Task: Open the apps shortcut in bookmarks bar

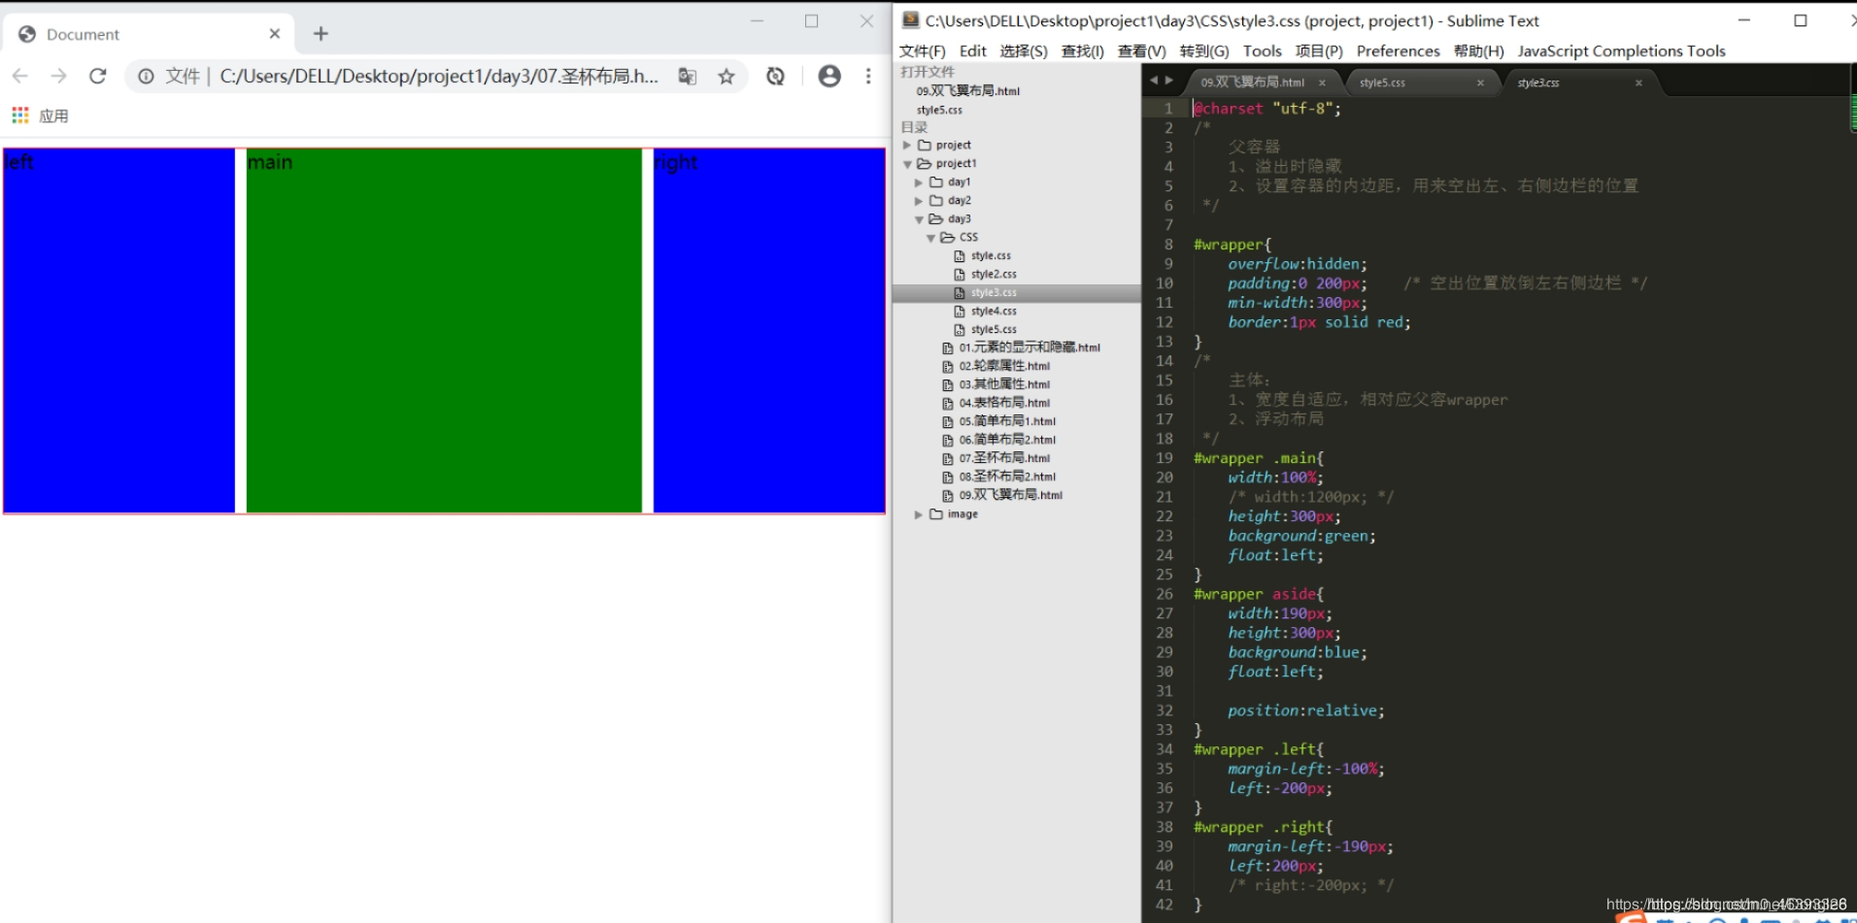Action: [x=40, y=115]
